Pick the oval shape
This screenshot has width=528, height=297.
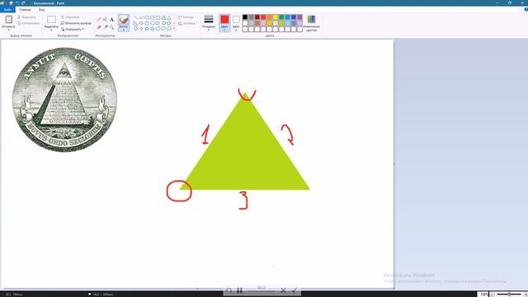pyautogui.click(x=147, y=17)
